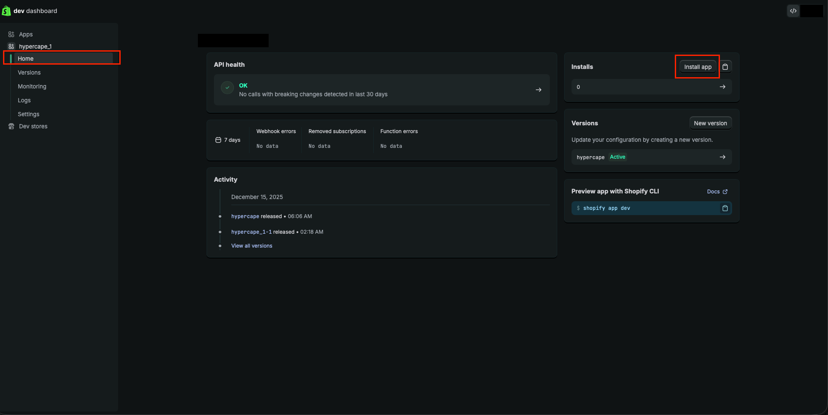Copy the shopify app dev command
The image size is (828, 415).
tap(725, 208)
